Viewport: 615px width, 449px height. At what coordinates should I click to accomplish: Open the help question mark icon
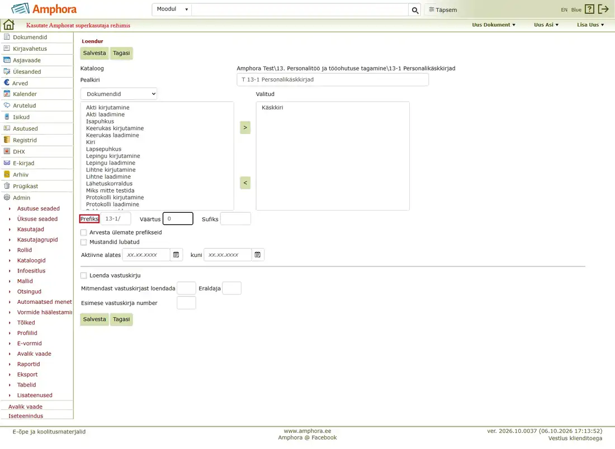[589, 9]
